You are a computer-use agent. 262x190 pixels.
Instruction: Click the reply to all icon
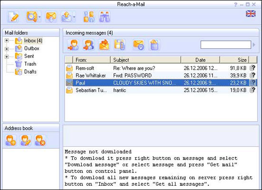tap(88, 45)
